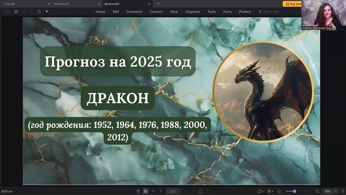Open the reading view layout dropdown
This screenshot has height=195, width=346.
pos(270,191)
